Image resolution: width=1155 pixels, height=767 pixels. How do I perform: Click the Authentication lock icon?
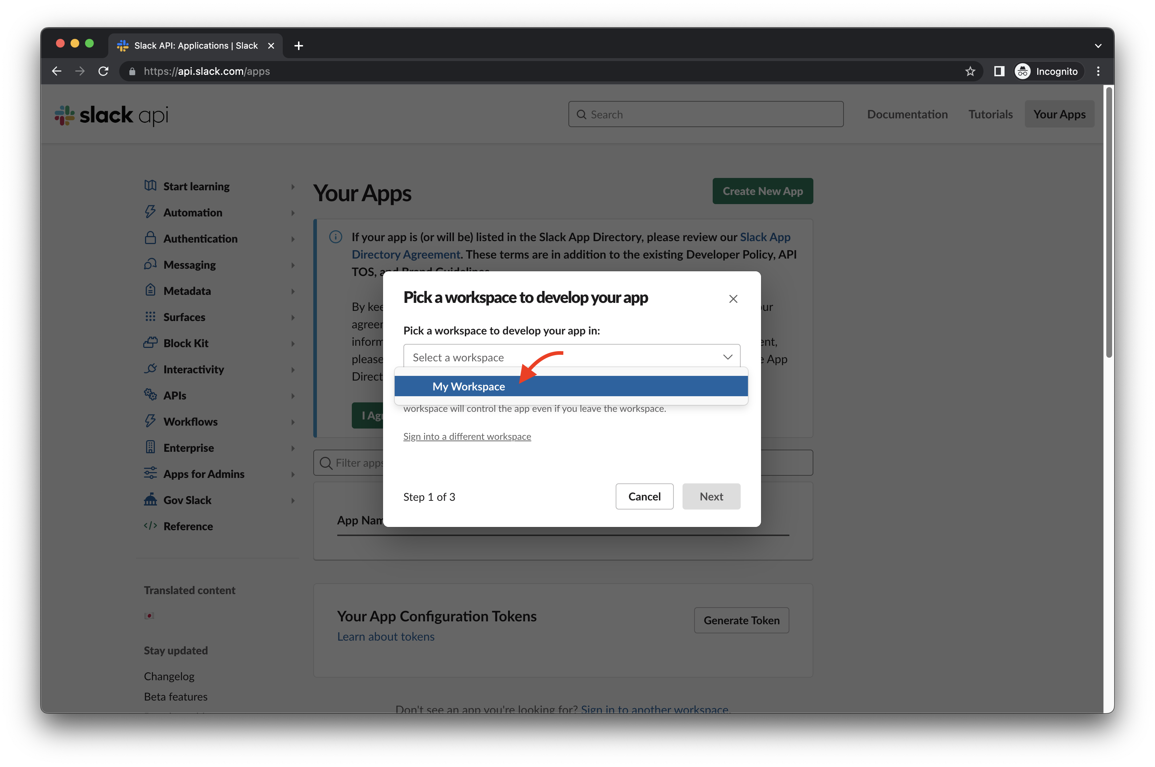click(x=150, y=238)
